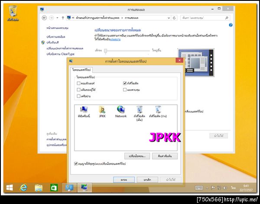Switch to the desktop icon settings taskbar button
Viewport: 260px width, 204px height.
(x=84, y=188)
